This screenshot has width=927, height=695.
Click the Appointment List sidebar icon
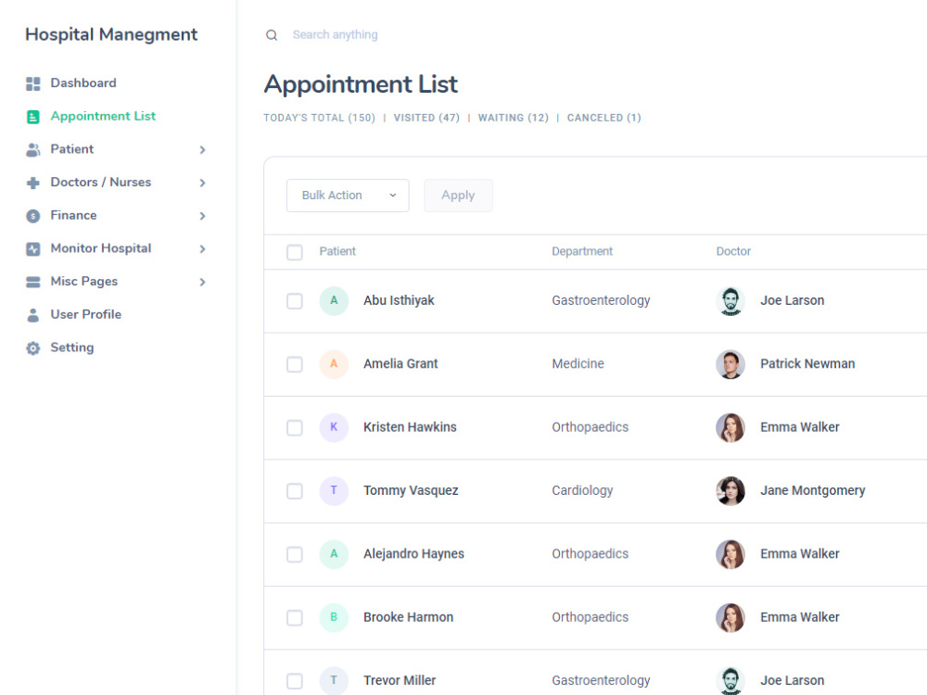(32, 116)
